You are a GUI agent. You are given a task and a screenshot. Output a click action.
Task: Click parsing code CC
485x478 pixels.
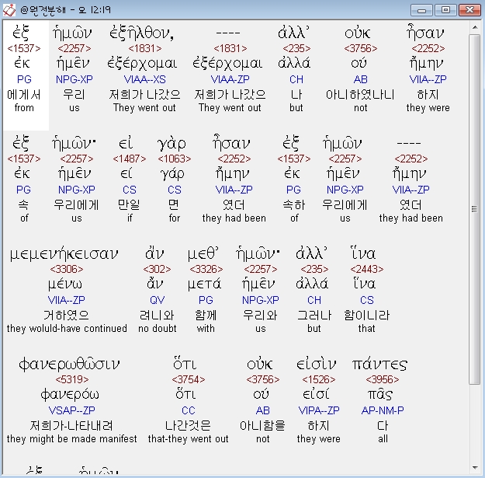[x=189, y=410]
